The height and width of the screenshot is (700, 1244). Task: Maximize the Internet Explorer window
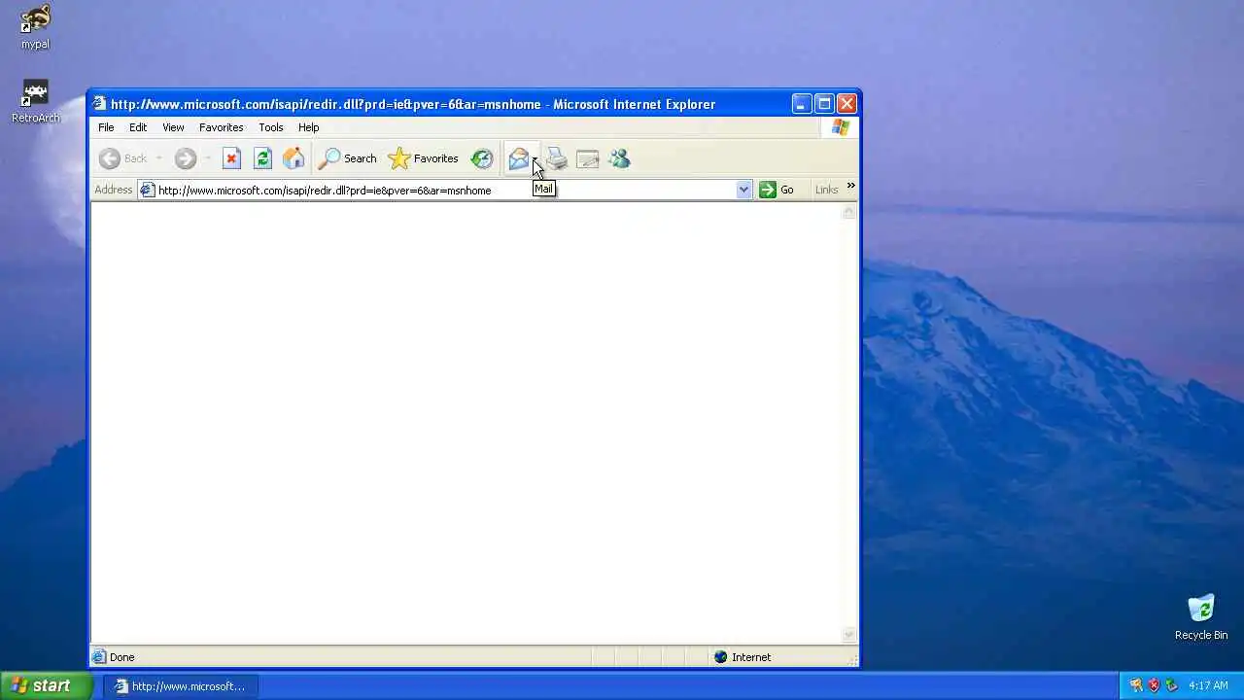click(x=824, y=103)
